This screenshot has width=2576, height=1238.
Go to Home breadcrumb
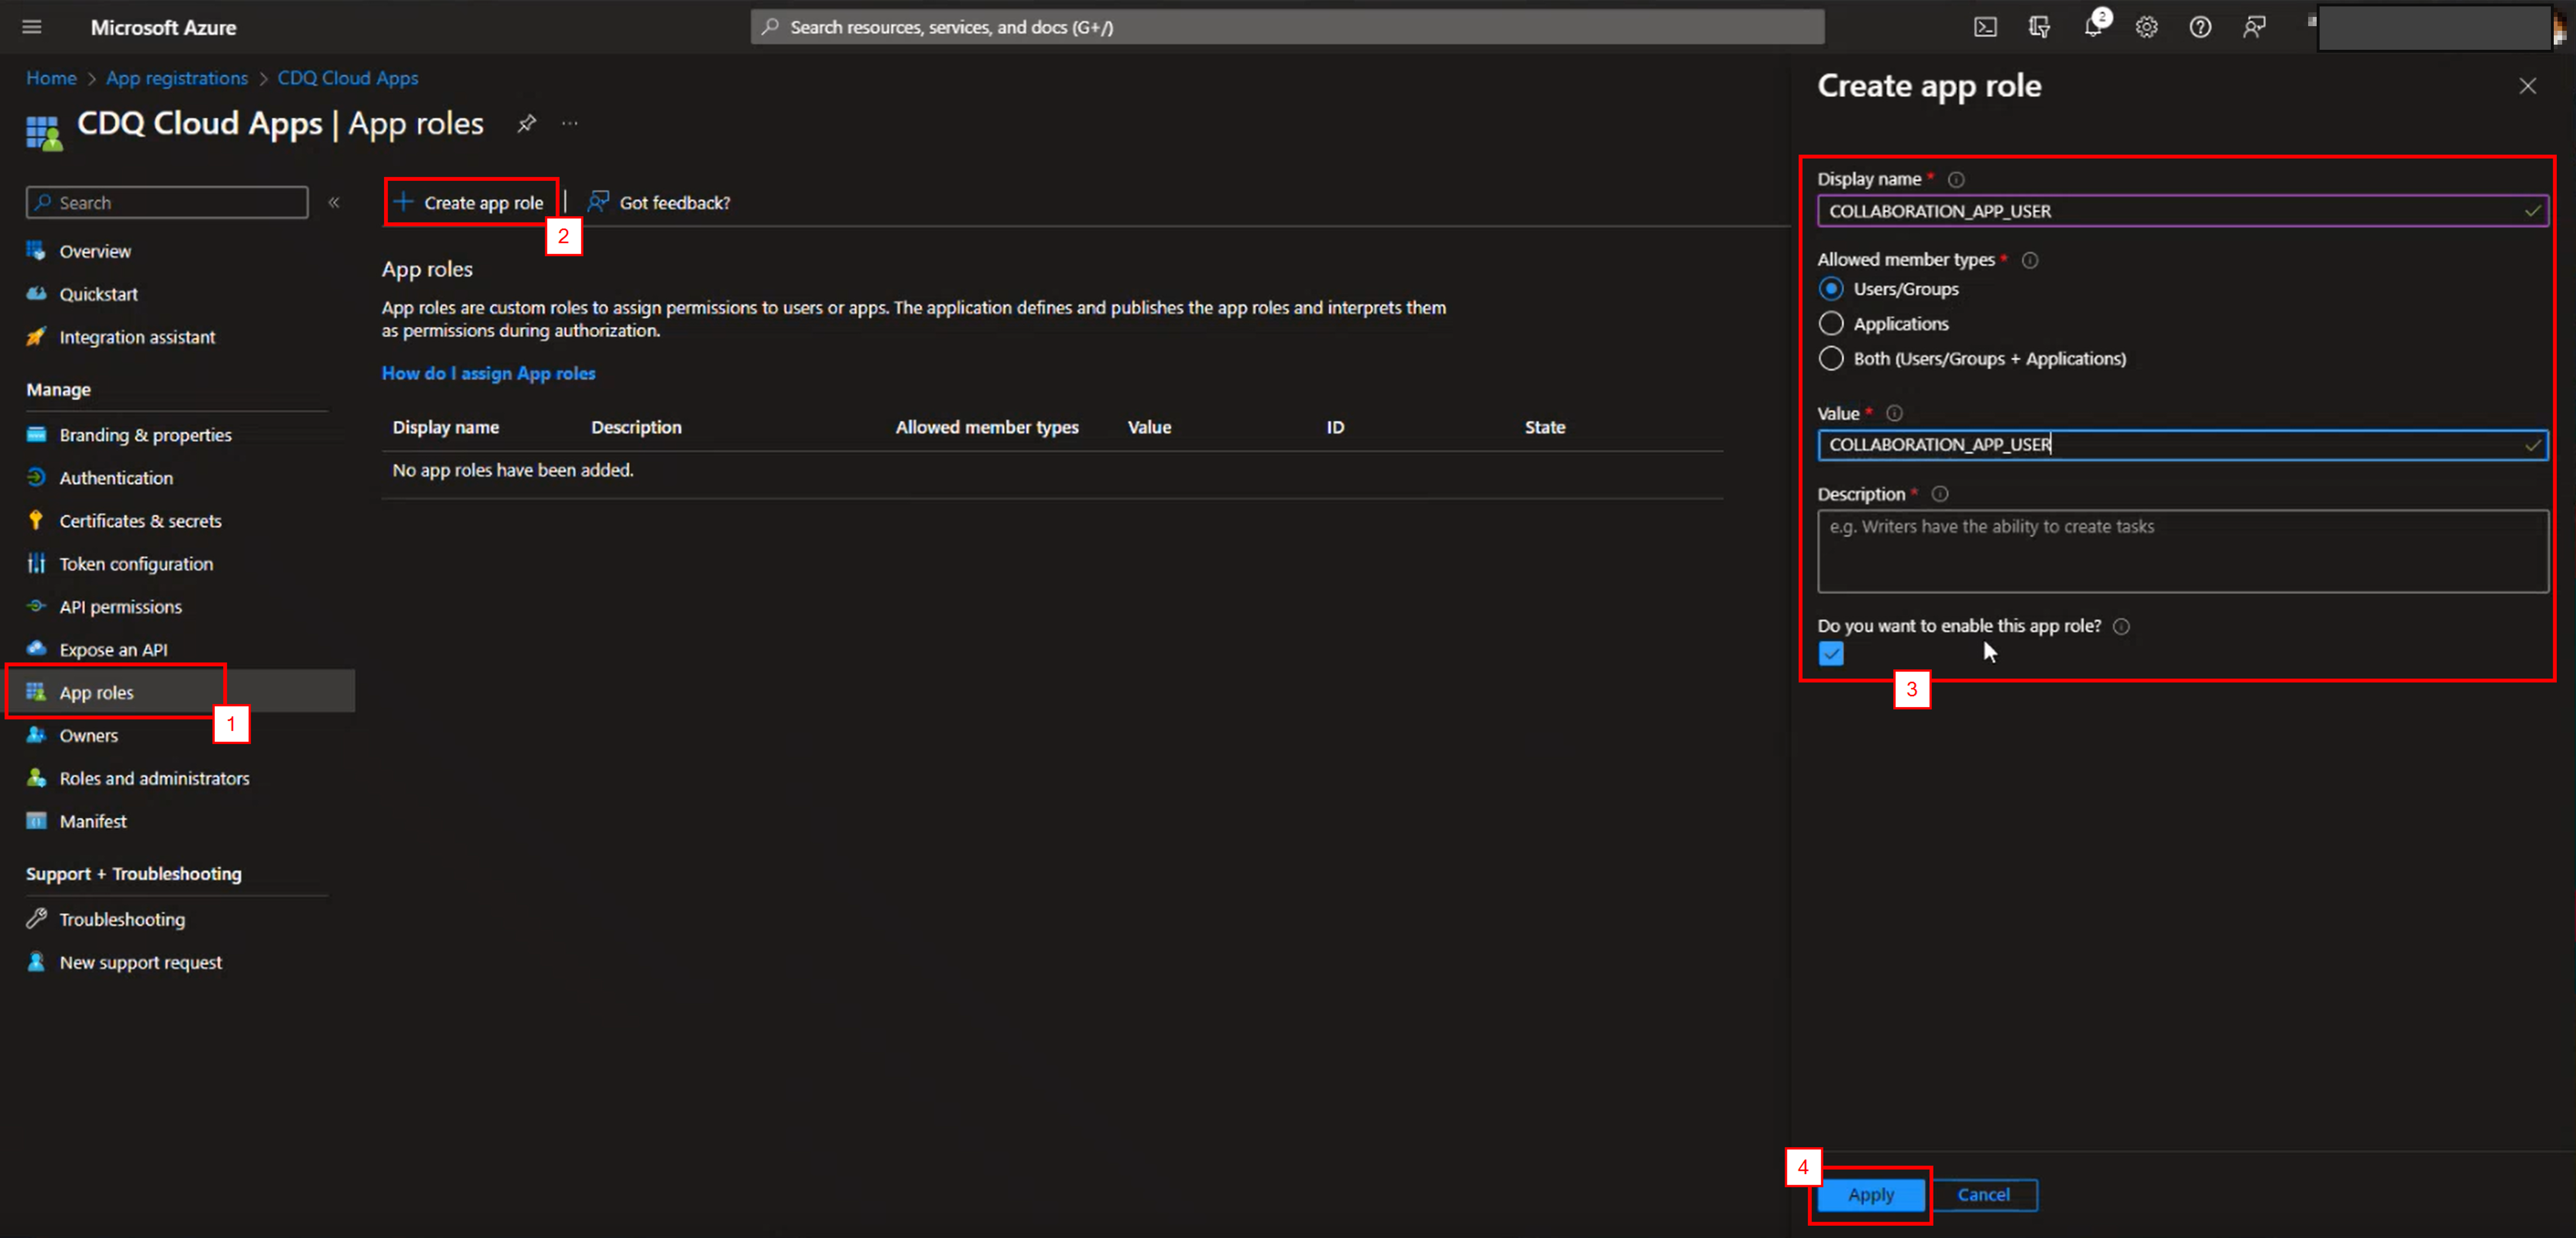tap(51, 78)
